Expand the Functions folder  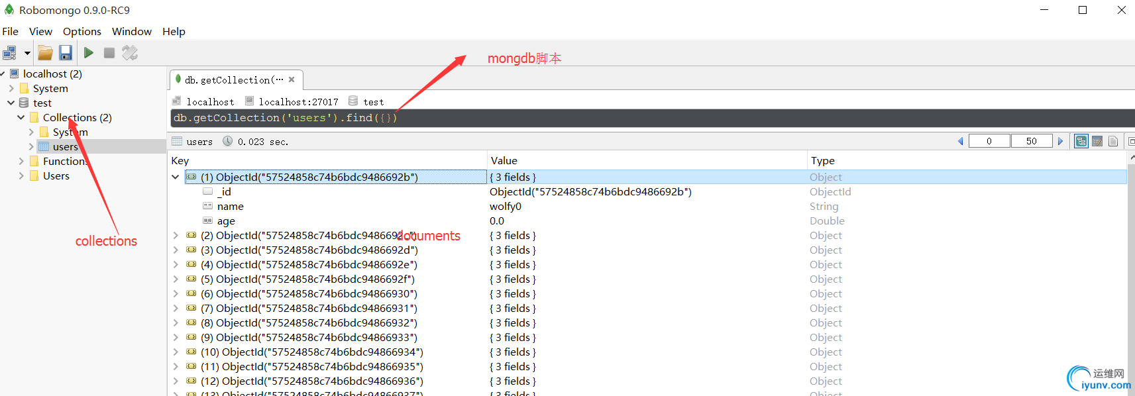tap(21, 161)
